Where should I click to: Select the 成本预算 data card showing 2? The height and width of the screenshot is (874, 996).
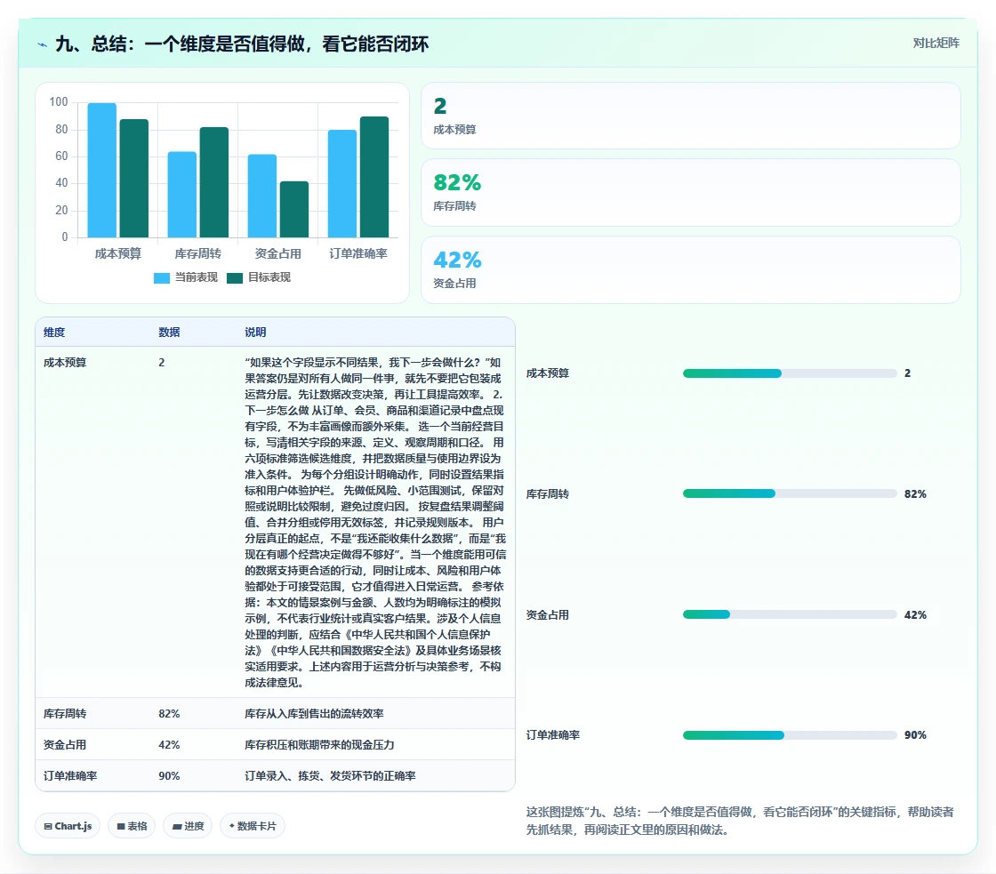[690, 116]
